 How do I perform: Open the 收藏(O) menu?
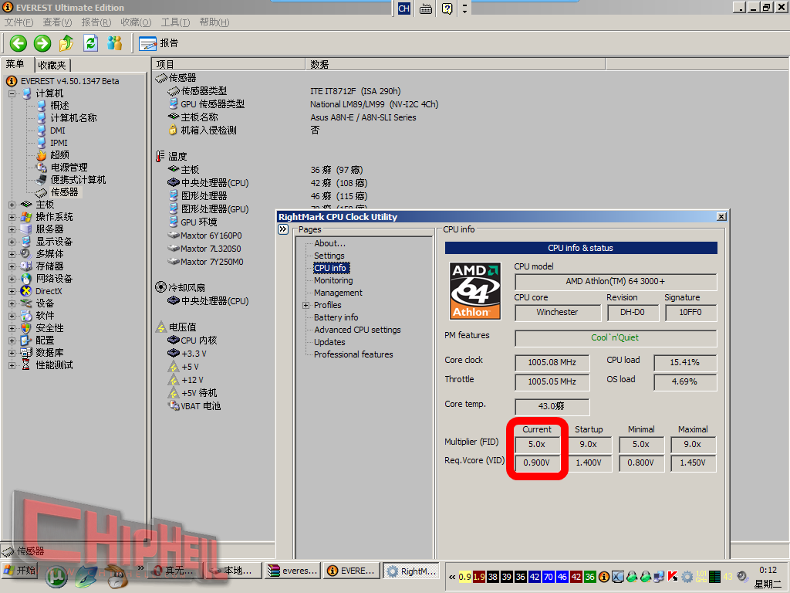[x=136, y=22]
